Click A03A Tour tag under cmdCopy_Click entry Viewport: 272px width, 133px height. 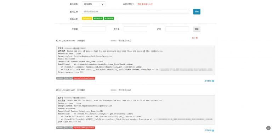pos(68,128)
